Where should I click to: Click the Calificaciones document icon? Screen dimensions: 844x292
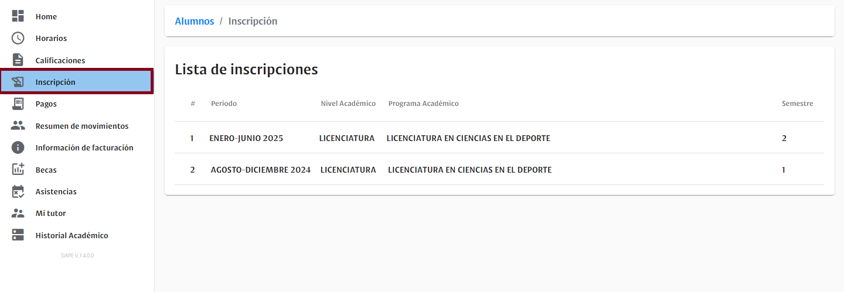(x=18, y=60)
